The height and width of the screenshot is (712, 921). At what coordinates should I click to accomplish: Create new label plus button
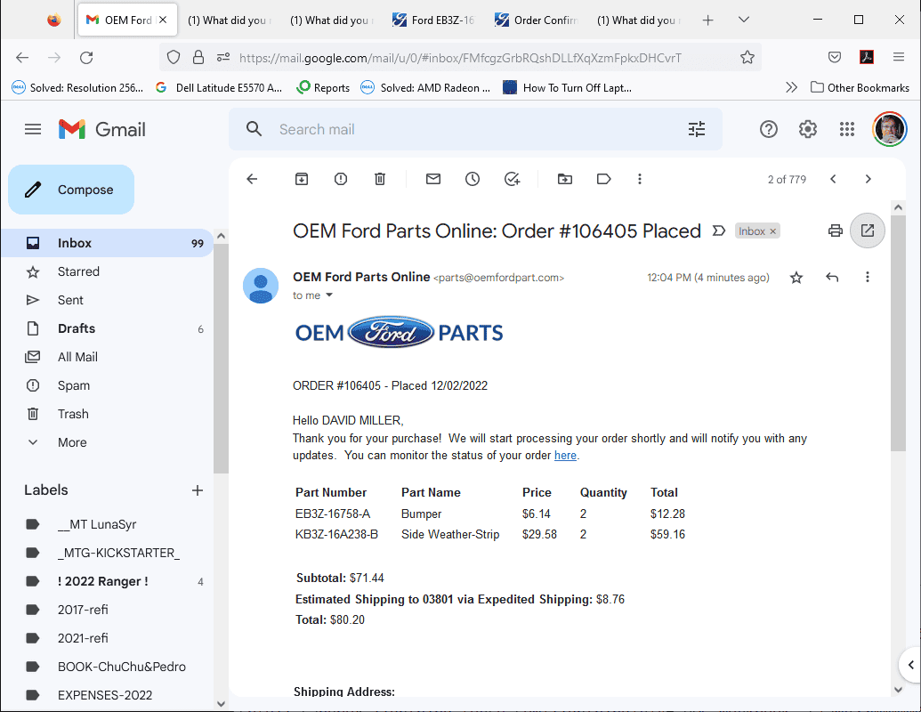coord(198,490)
